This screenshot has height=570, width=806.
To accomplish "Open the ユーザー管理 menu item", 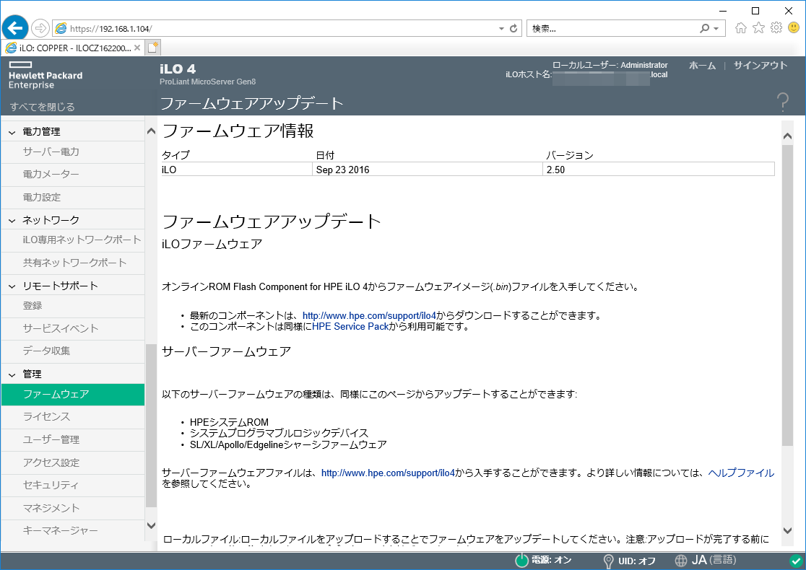I will (x=73, y=440).
